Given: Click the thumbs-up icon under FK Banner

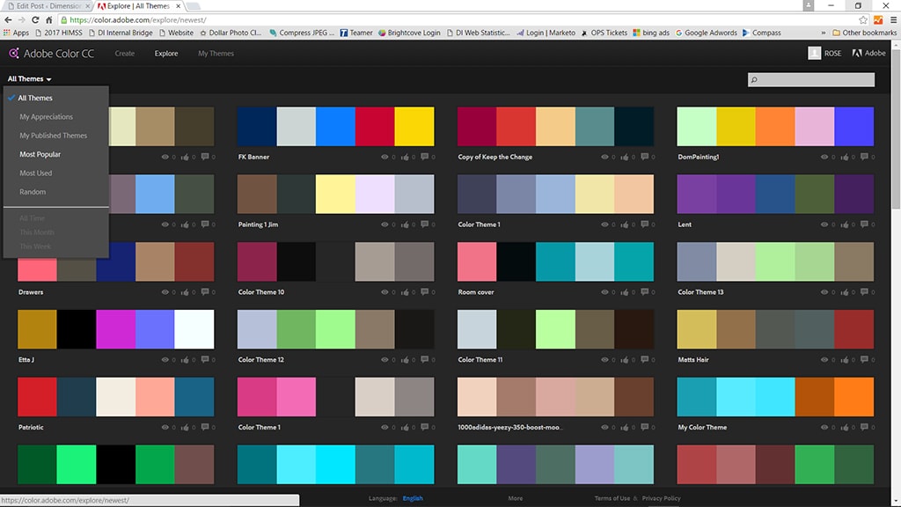Looking at the screenshot, I should [x=404, y=157].
